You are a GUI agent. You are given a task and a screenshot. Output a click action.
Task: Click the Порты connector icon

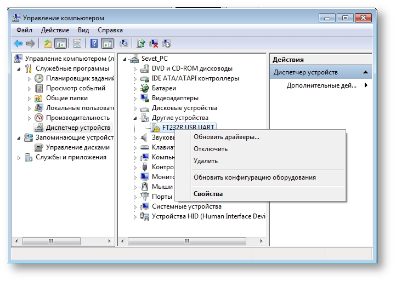click(144, 197)
